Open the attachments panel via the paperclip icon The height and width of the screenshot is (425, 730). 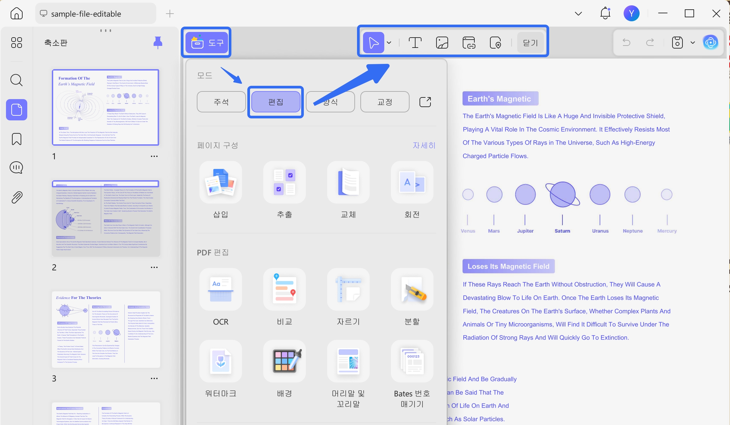click(16, 197)
